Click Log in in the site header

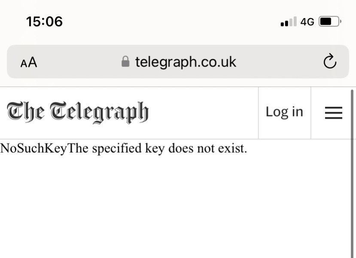tap(284, 112)
